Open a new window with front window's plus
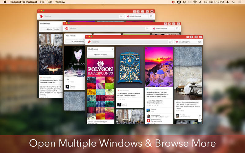The width and height of the screenshot is (245, 153). click(201, 37)
